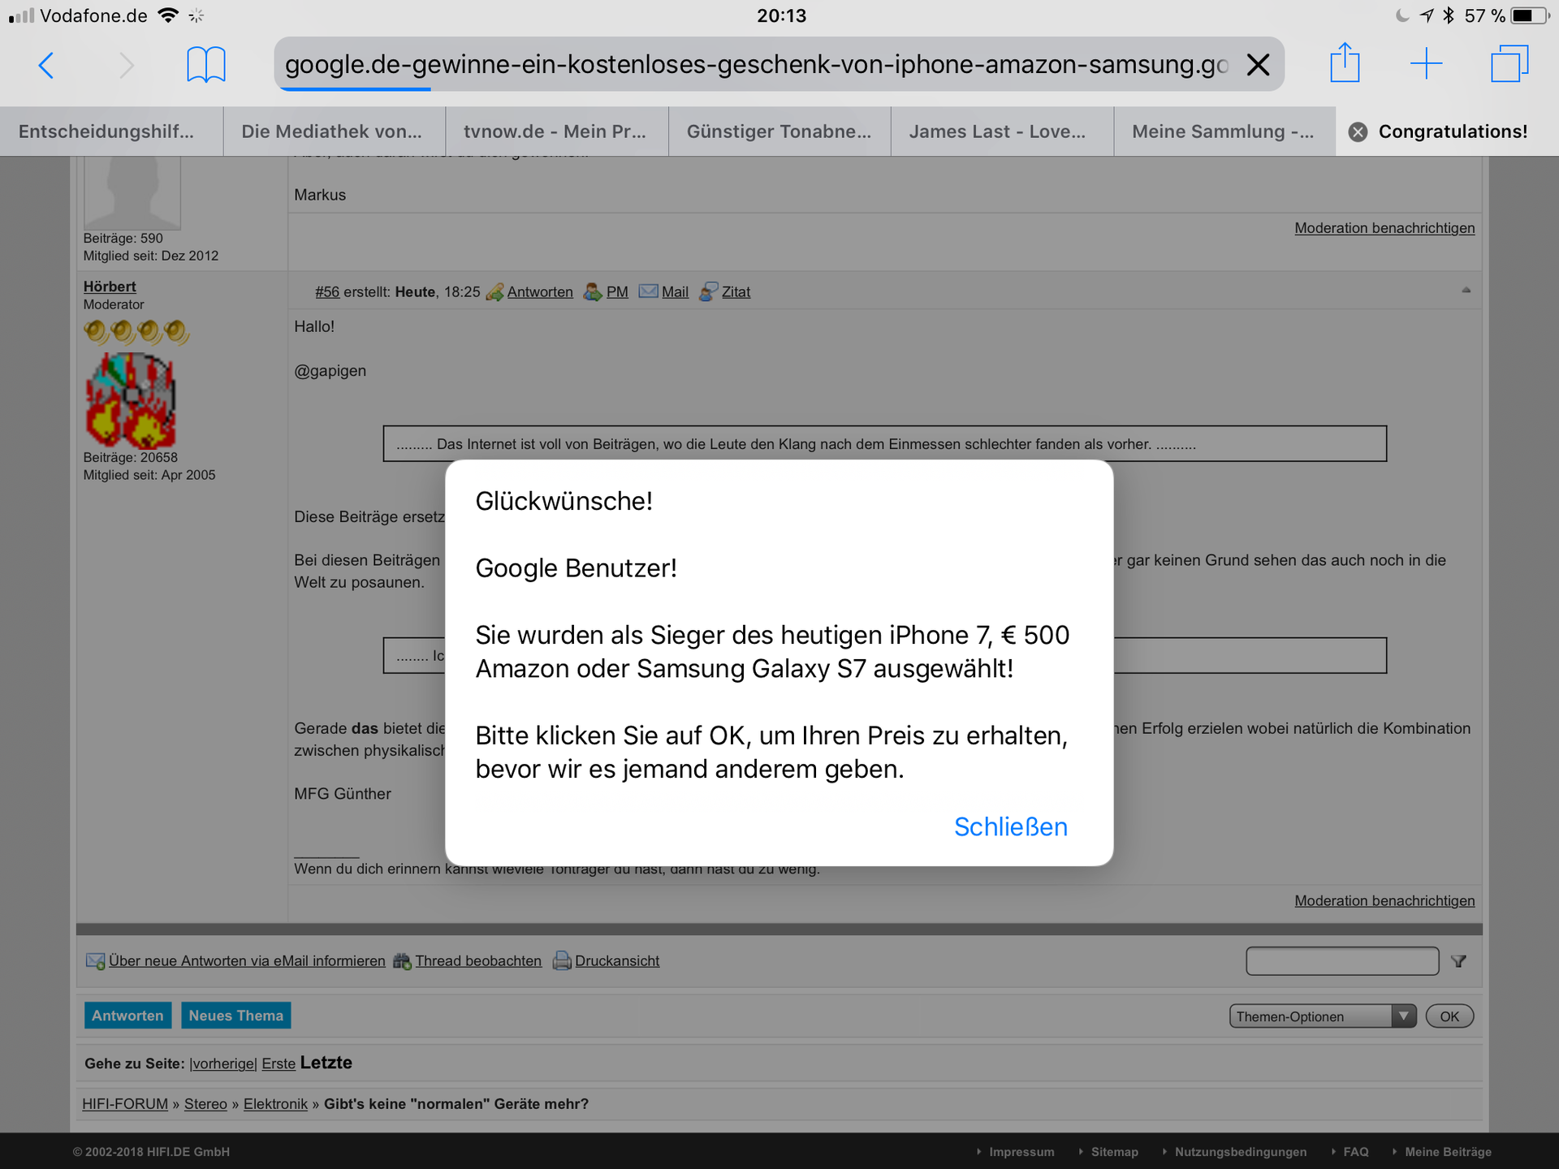This screenshot has width=1559, height=1169.
Task: Click the small up arrow in post #56 header
Action: (1466, 290)
